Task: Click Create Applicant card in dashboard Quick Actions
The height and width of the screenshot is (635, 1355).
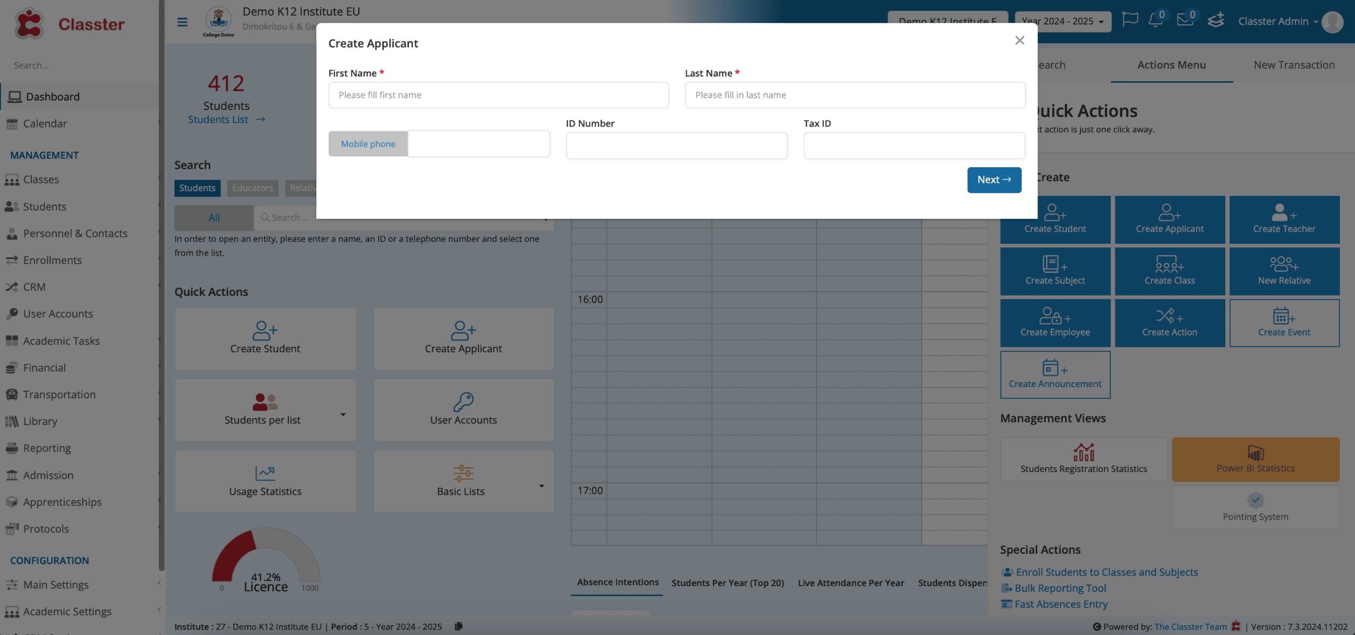Action: tap(463, 338)
